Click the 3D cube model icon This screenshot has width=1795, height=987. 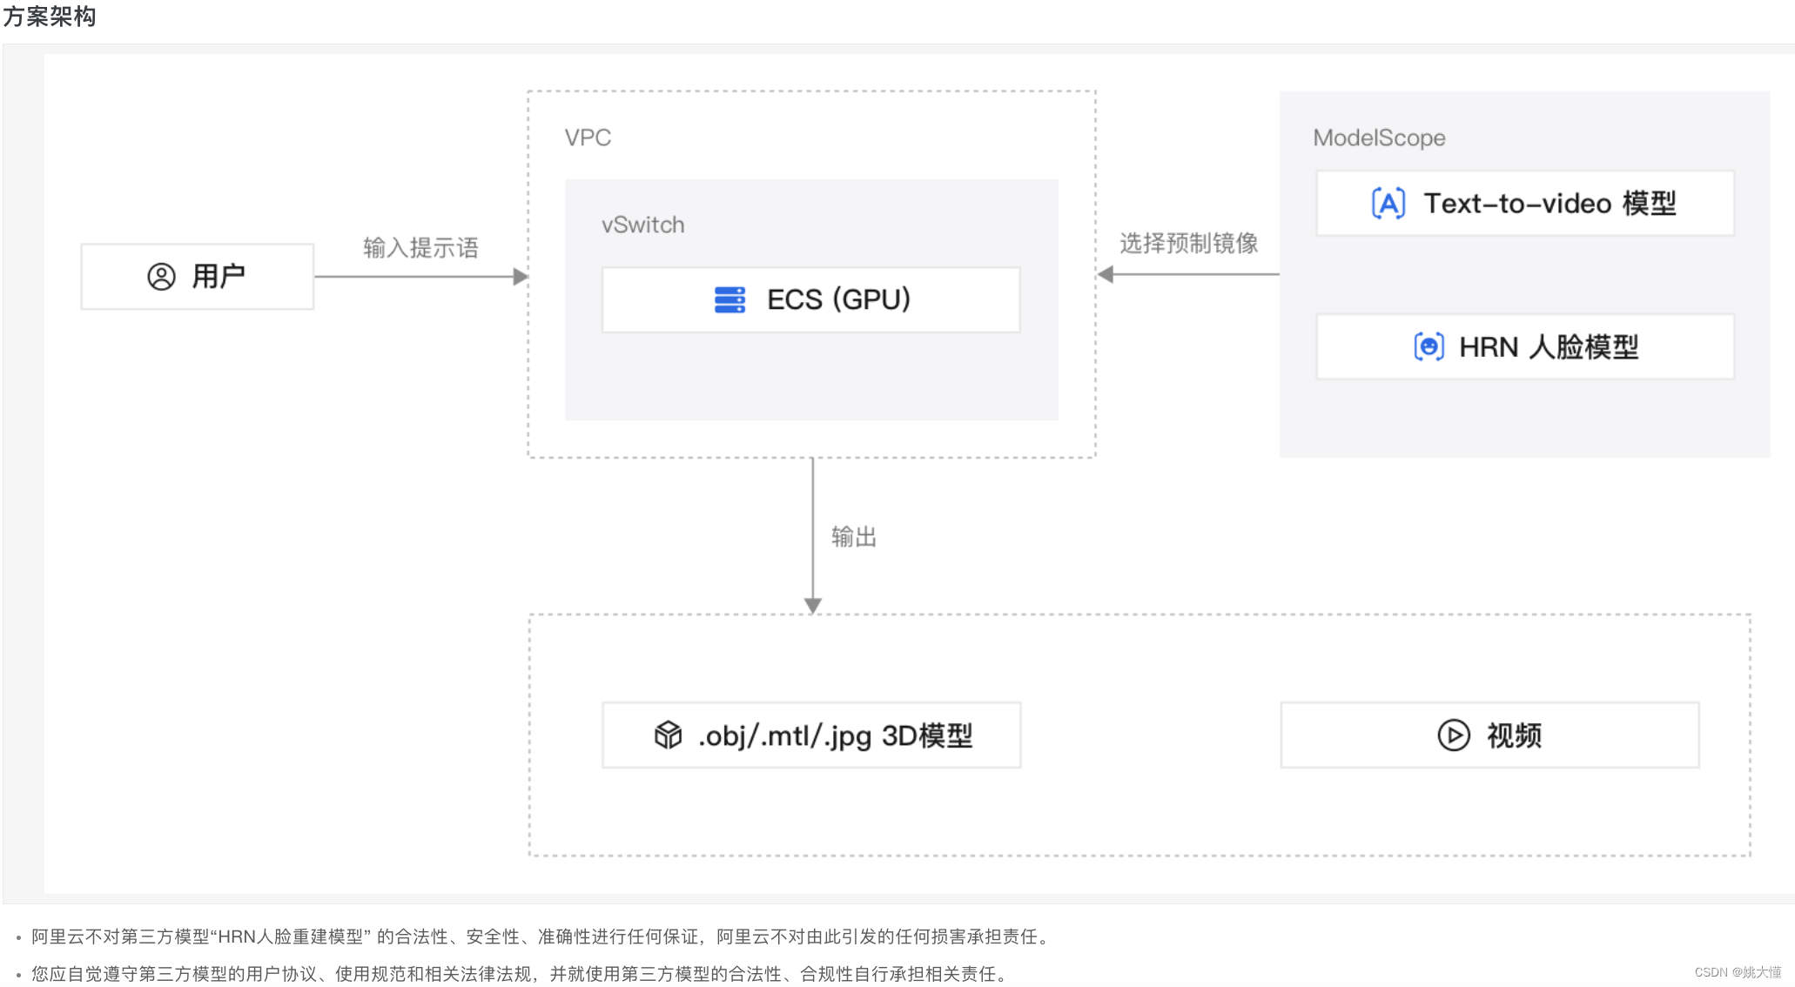pos(668,735)
